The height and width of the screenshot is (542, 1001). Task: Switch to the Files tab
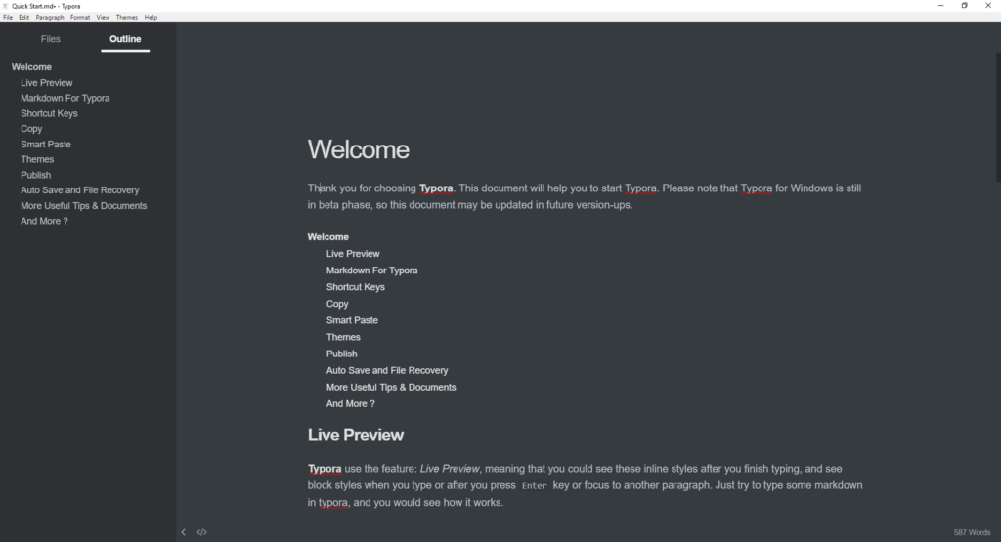(x=51, y=39)
